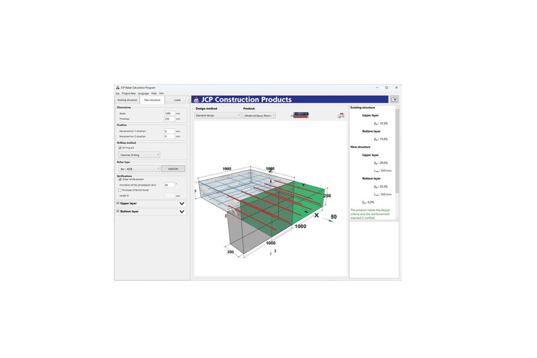Click the 'New structure' heading in results
The image size is (537, 358).
click(x=360, y=147)
